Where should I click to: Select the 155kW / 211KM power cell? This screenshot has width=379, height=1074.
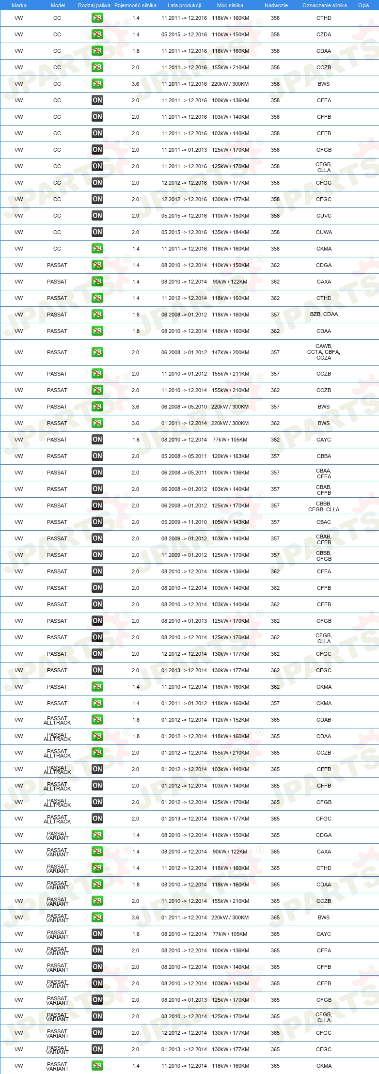tap(230, 374)
